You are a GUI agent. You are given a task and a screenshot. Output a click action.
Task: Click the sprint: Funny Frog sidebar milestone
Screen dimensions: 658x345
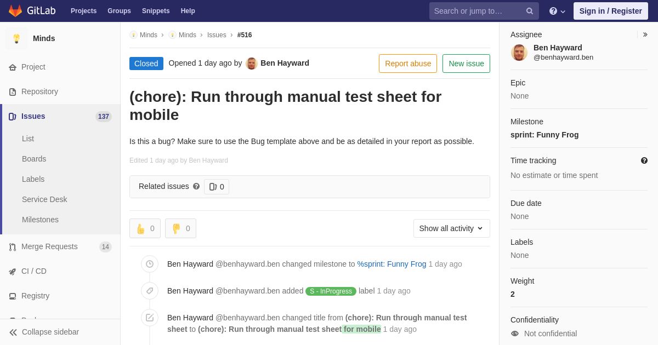click(x=544, y=135)
